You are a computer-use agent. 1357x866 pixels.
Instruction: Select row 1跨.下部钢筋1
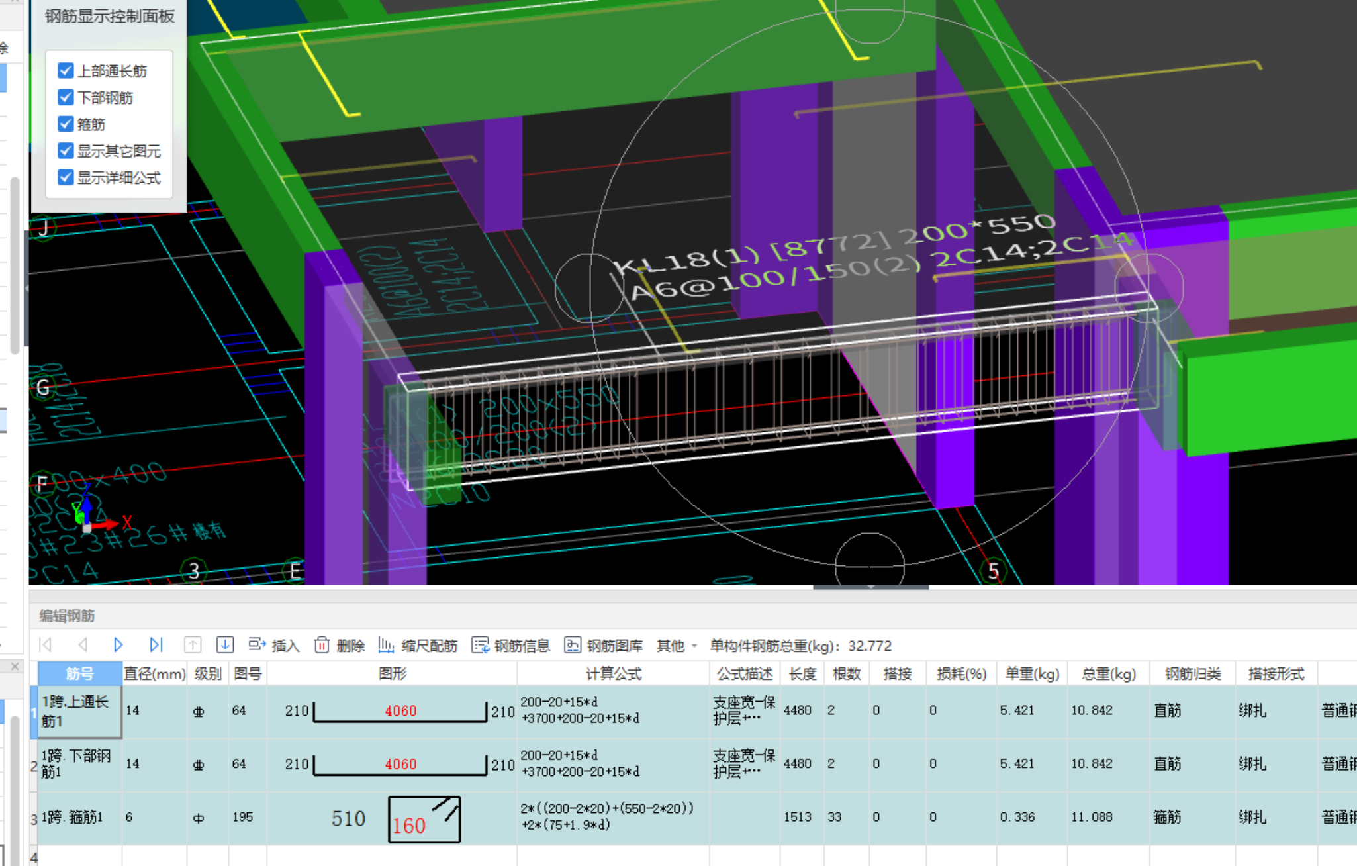(79, 764)
